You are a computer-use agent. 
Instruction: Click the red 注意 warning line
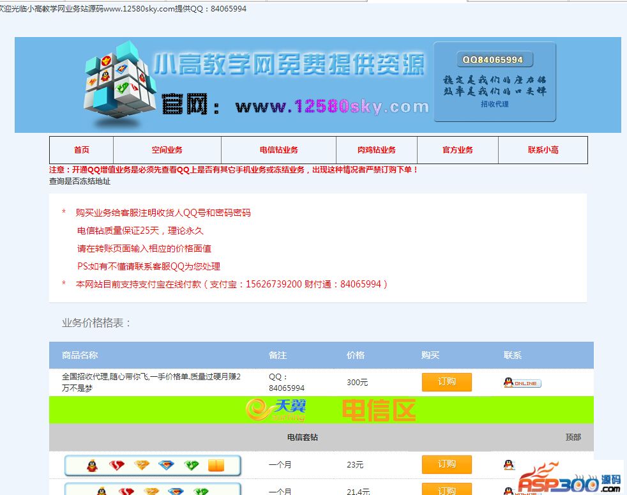coord(234,170)
